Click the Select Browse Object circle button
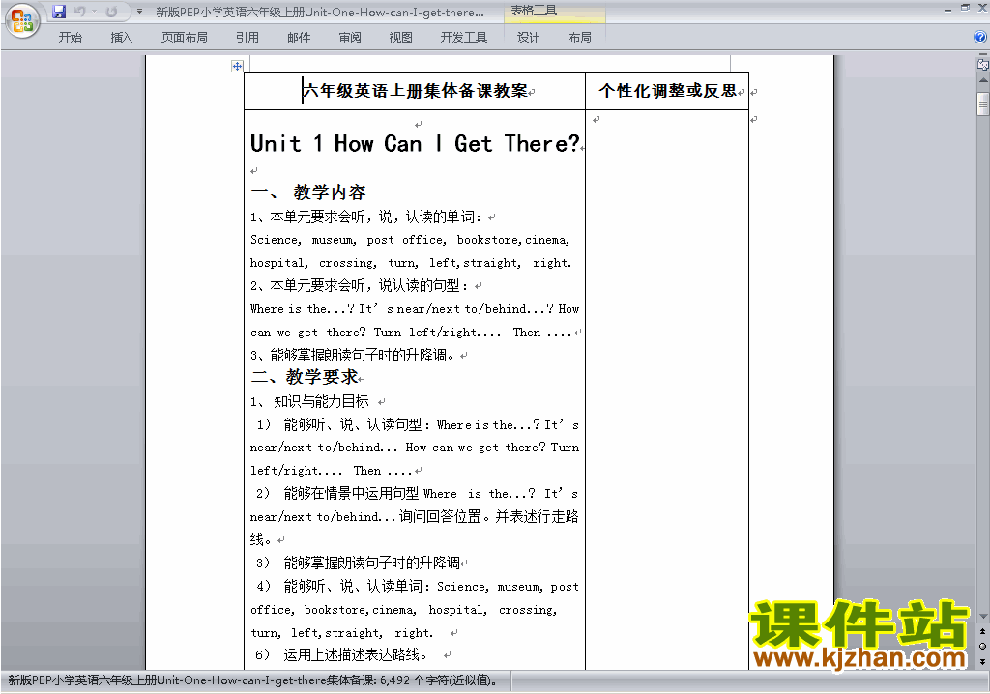990x694 pixels. coord(982,646)
